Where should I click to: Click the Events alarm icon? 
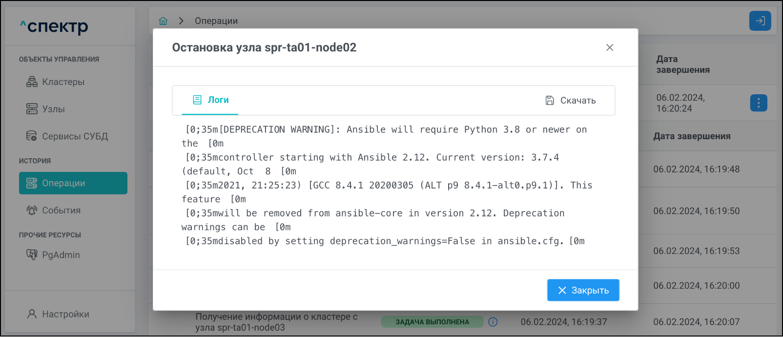coord(32,211)
